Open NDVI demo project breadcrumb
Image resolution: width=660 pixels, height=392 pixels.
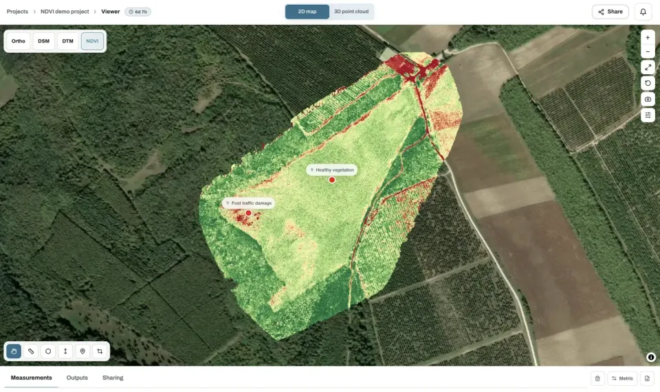pyautogui.click(x=65, y=12)
